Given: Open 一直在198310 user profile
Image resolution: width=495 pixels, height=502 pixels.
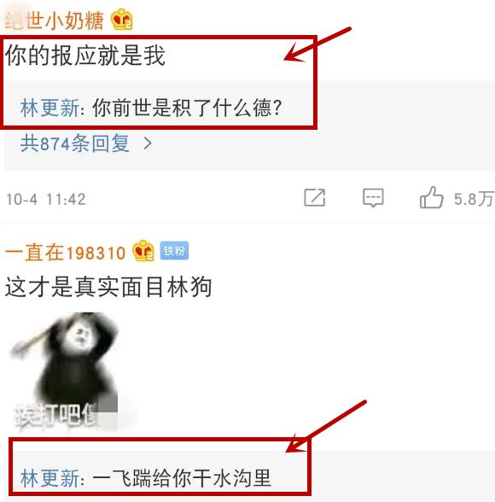Looking at the screenshot, I should coord(65,253).
